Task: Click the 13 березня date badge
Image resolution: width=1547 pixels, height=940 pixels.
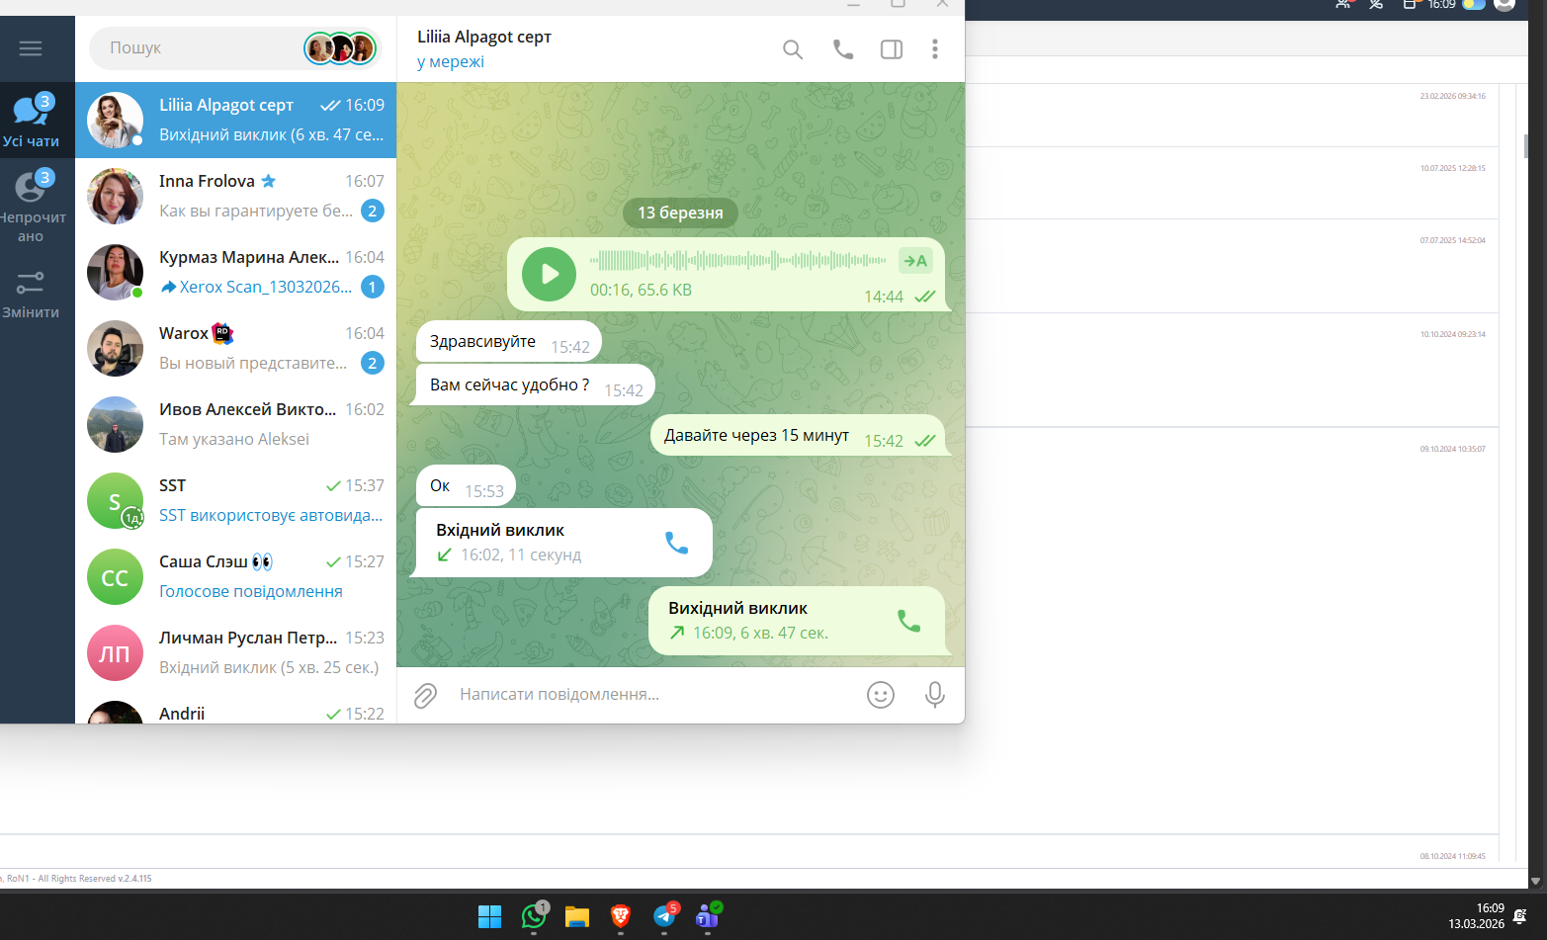Action: click(x=680, y=213)
